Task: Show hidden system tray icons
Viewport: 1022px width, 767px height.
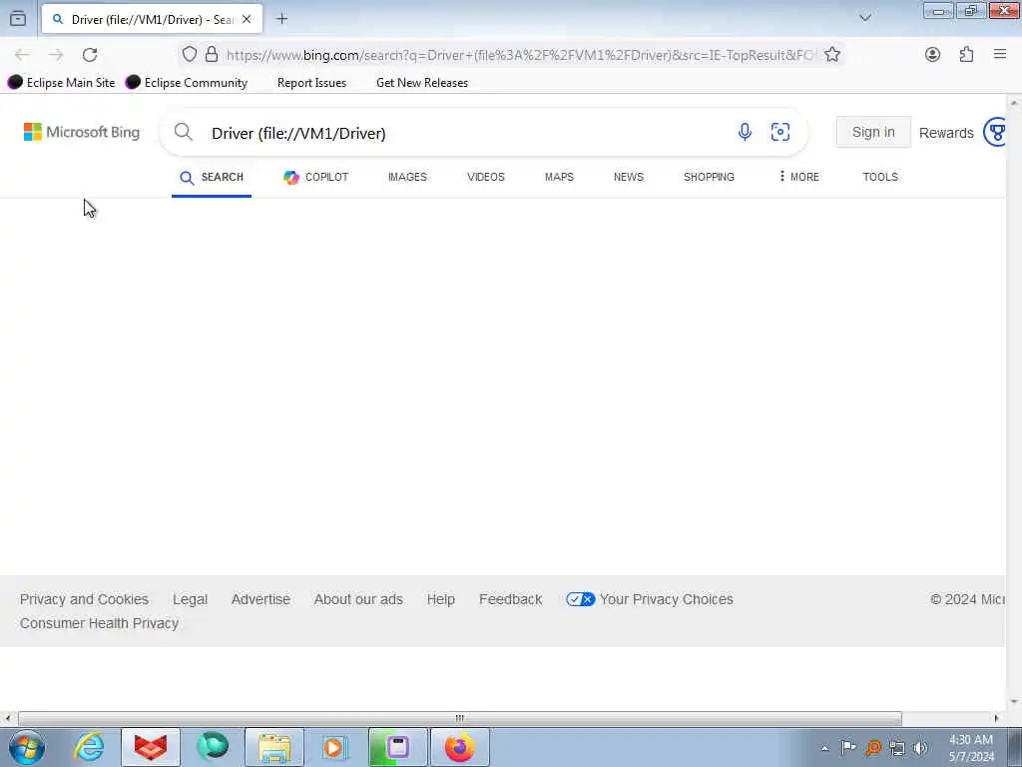Action: point(824,748)
